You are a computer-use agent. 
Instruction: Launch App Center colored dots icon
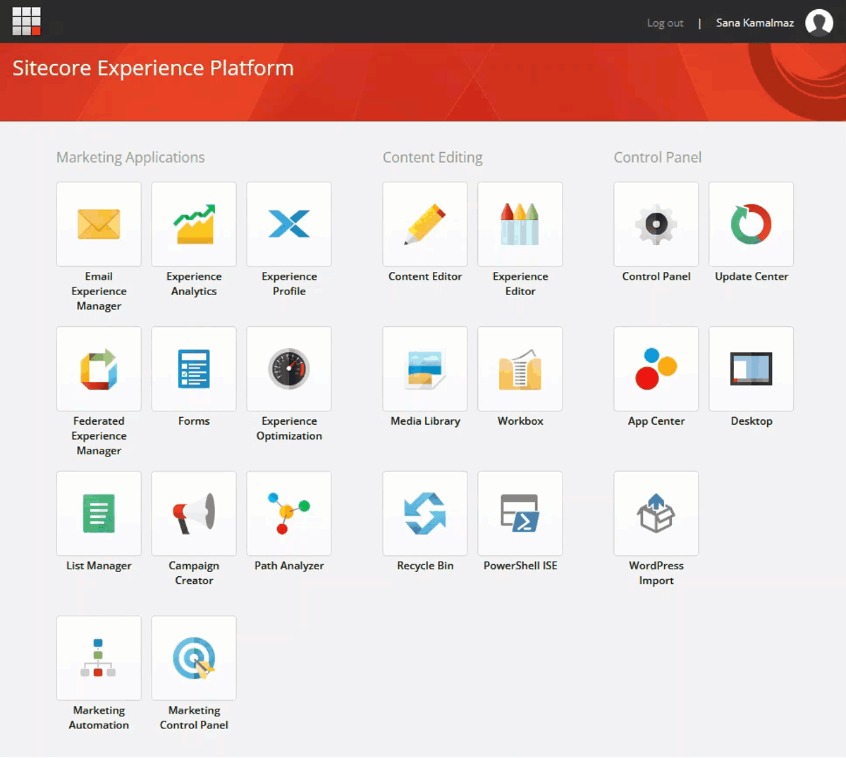pos(656,368)
